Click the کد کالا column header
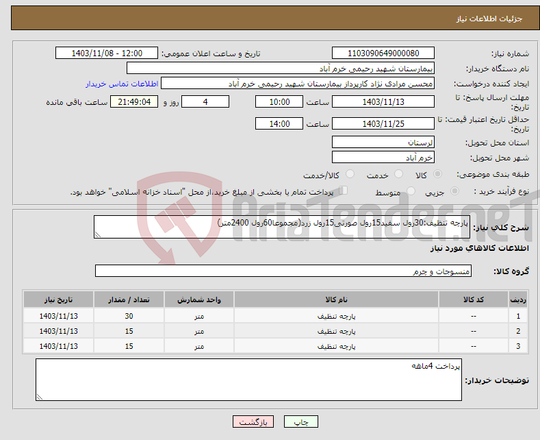This screenshot has width=540, height=440. [x=474, y=300]
